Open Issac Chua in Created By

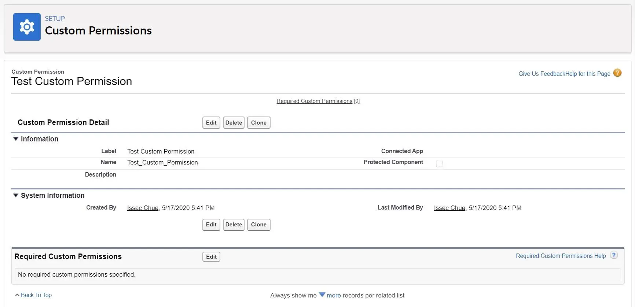point(143,208)
